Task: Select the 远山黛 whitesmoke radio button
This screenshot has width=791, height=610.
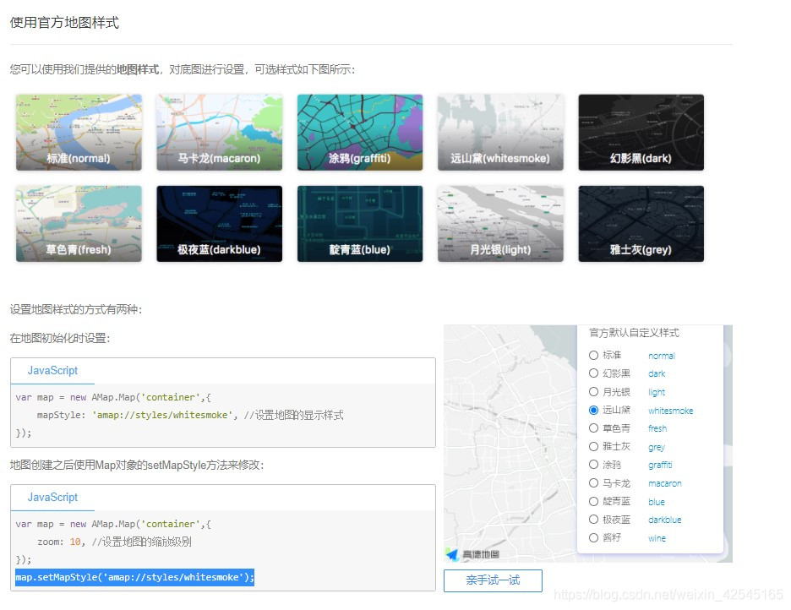Action: point(593,410)
